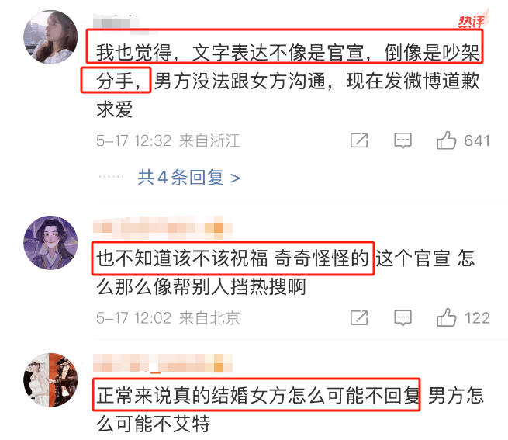The height and width of the screenshot is (440, 508).
Task: Like the comment with 641 likes
Action: 446,140
